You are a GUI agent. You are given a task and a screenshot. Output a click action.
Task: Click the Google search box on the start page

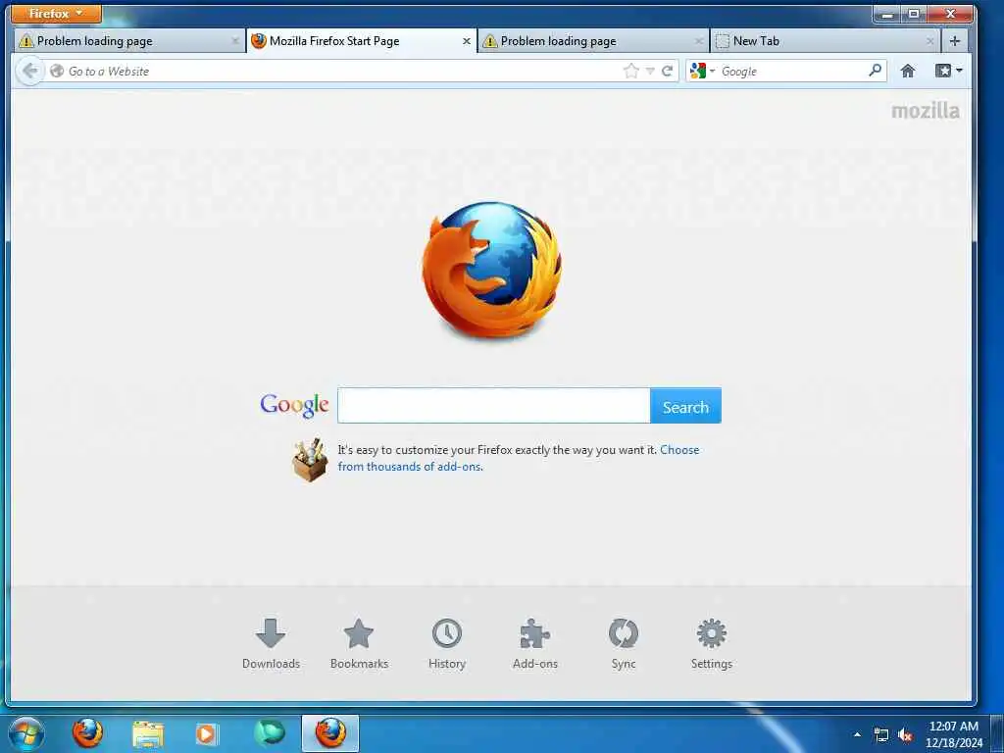click(494, 405)
